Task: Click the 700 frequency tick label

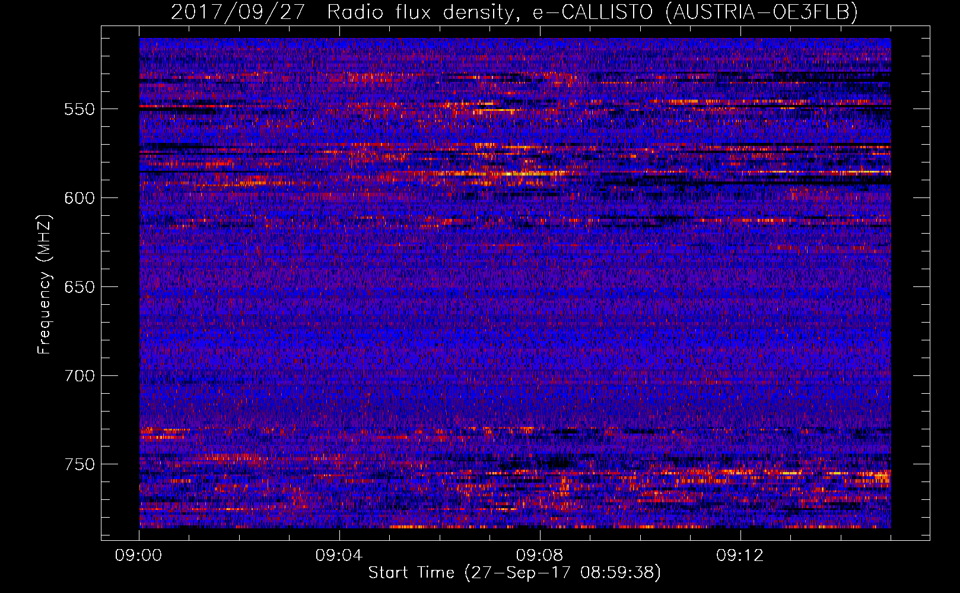Action: click(80, 376)
